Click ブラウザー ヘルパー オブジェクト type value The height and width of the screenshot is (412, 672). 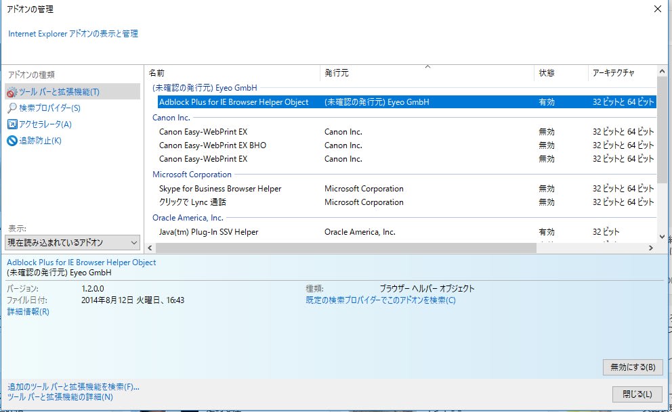pos(427,289)
